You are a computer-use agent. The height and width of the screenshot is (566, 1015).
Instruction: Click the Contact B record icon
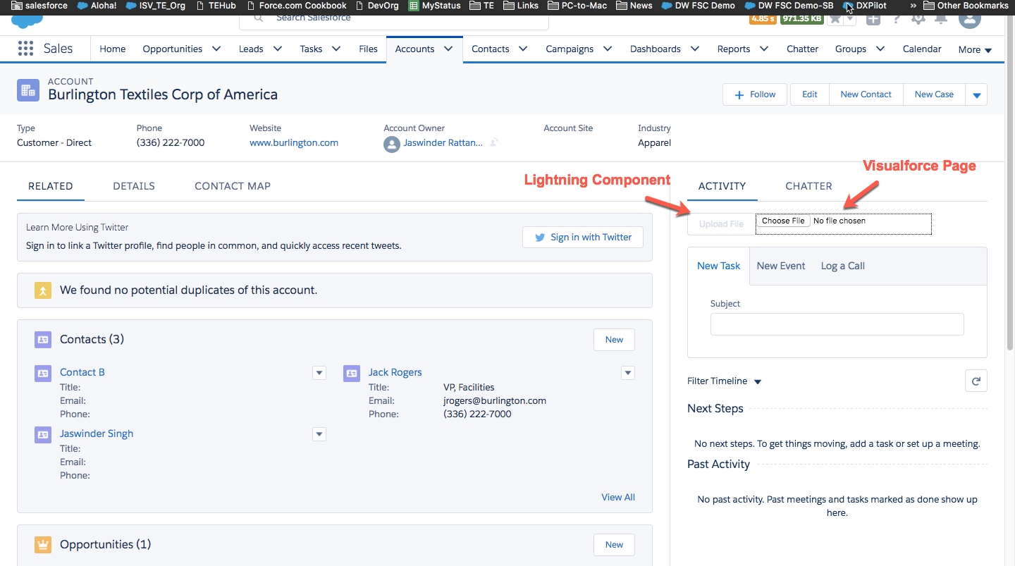(x=43, y=374)
